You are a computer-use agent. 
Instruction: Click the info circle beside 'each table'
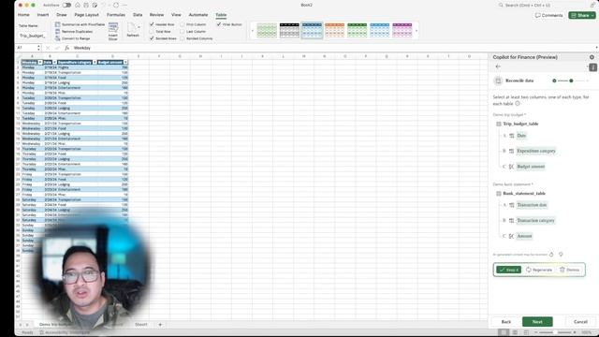518,104
